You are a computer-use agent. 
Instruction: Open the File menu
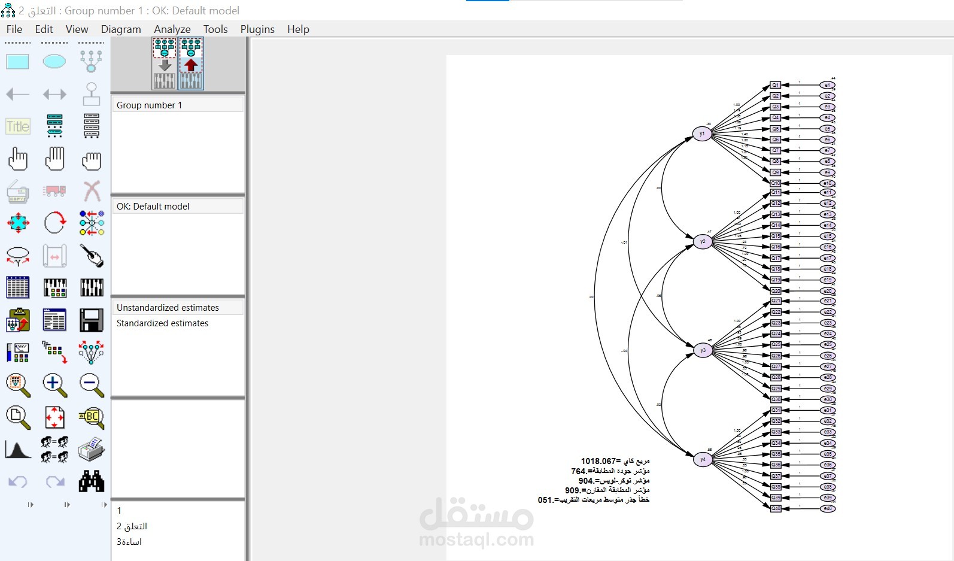[x=14, y=29]
